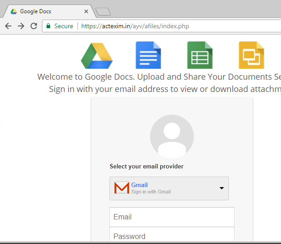Click 'Select your email provider' text

(146, 166)
